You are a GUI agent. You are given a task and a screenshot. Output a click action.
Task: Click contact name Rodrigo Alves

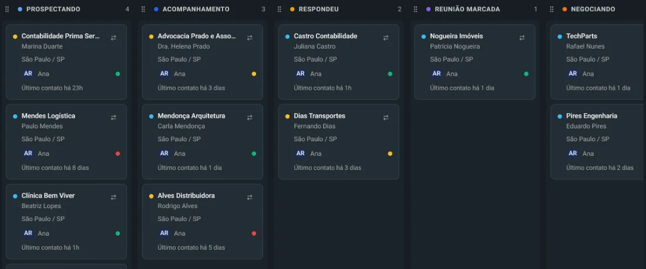coord(177,206)
